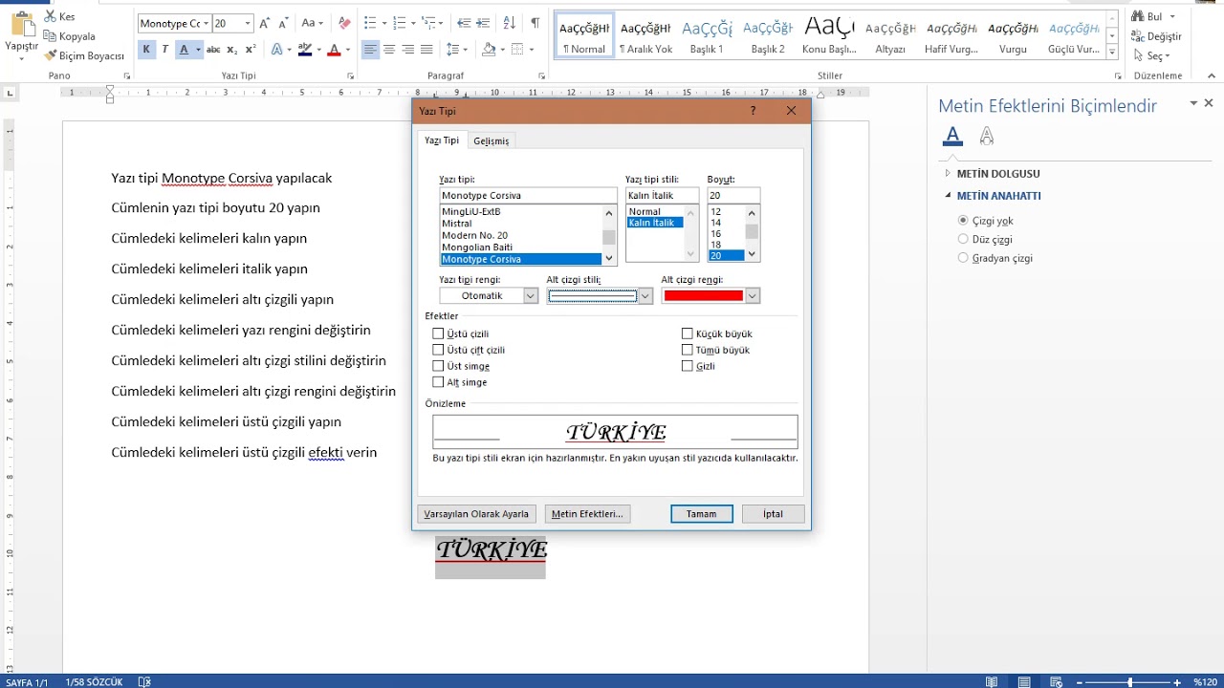Open text fill and outline A icon in pane
This screenshot has width=1224, height=688.
point(951,136)
